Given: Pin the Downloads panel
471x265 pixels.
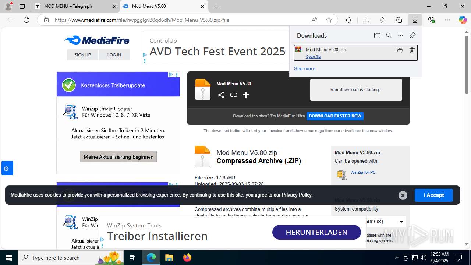Looking at the screenshot, I should point(412,35).
